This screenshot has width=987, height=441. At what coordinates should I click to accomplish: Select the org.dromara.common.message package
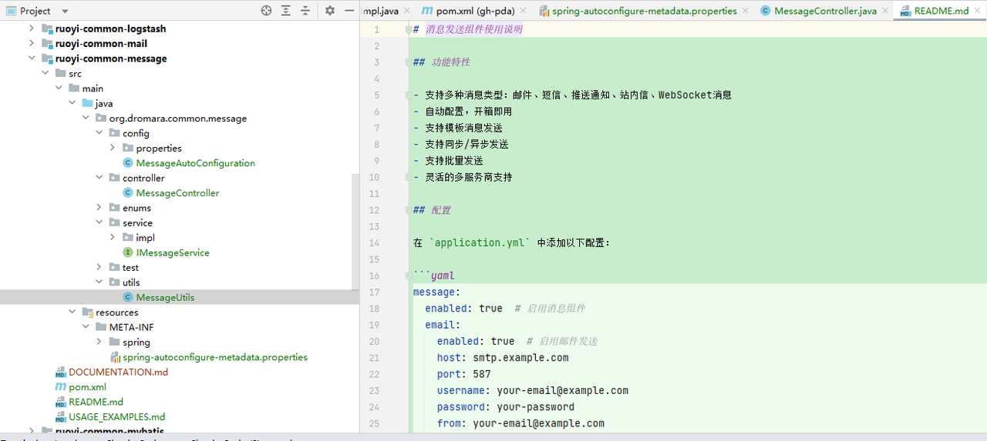tap(177, 119)
